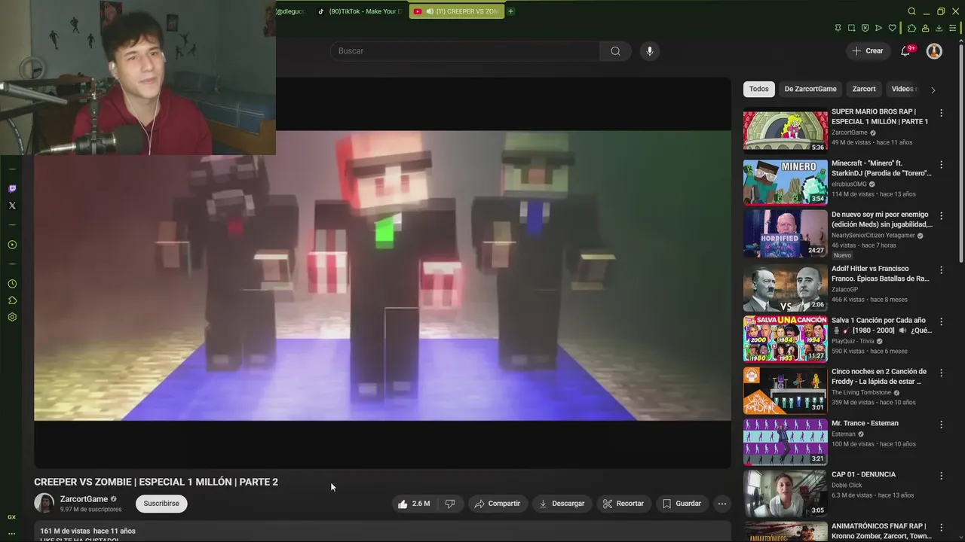Open more options for Super Mario Bros Rap
The height and width of the screenshot is (542, 965).
(x=941, y=113)
